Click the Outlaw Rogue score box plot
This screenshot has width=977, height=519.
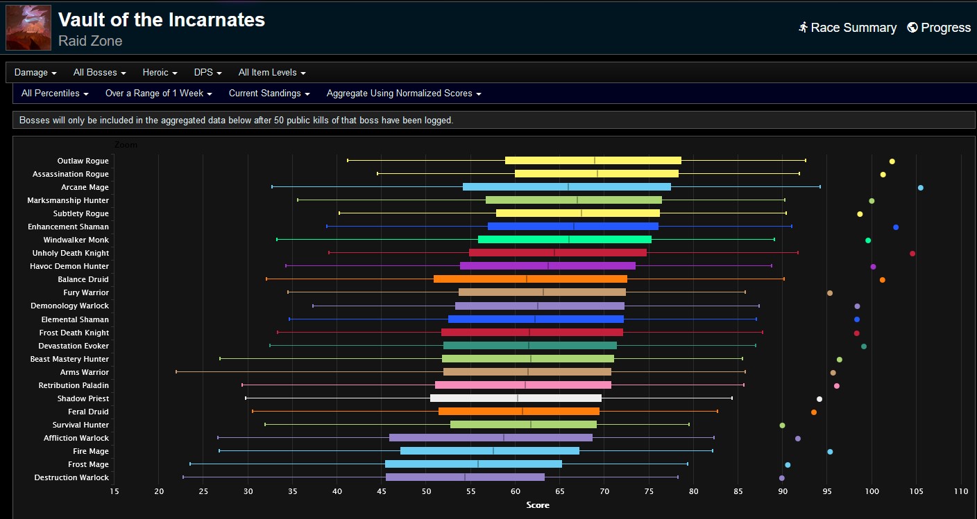coord(593,161)
